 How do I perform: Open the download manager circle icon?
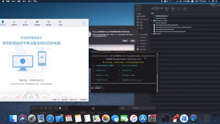(x=84, y=23)
